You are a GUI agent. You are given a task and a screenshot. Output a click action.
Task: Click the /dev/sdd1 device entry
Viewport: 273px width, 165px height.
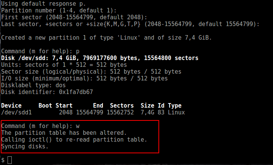point(17,113)
